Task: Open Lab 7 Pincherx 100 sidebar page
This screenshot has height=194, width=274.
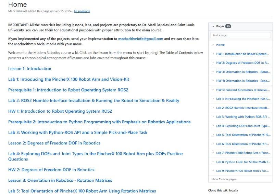Action: (243, 153)
